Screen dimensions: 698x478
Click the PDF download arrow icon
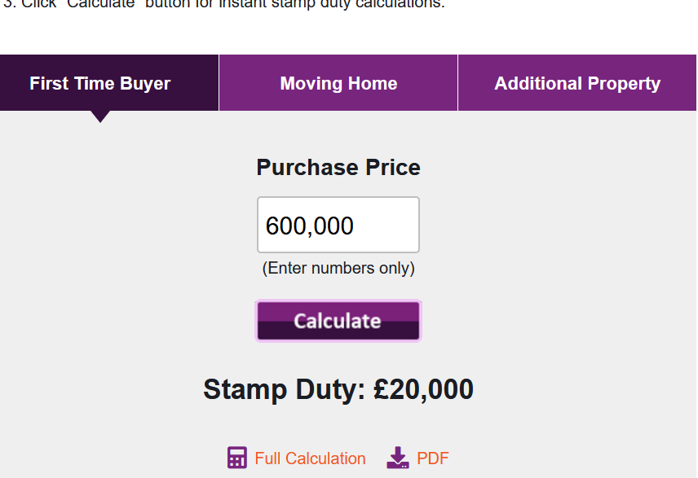[398, 458]
